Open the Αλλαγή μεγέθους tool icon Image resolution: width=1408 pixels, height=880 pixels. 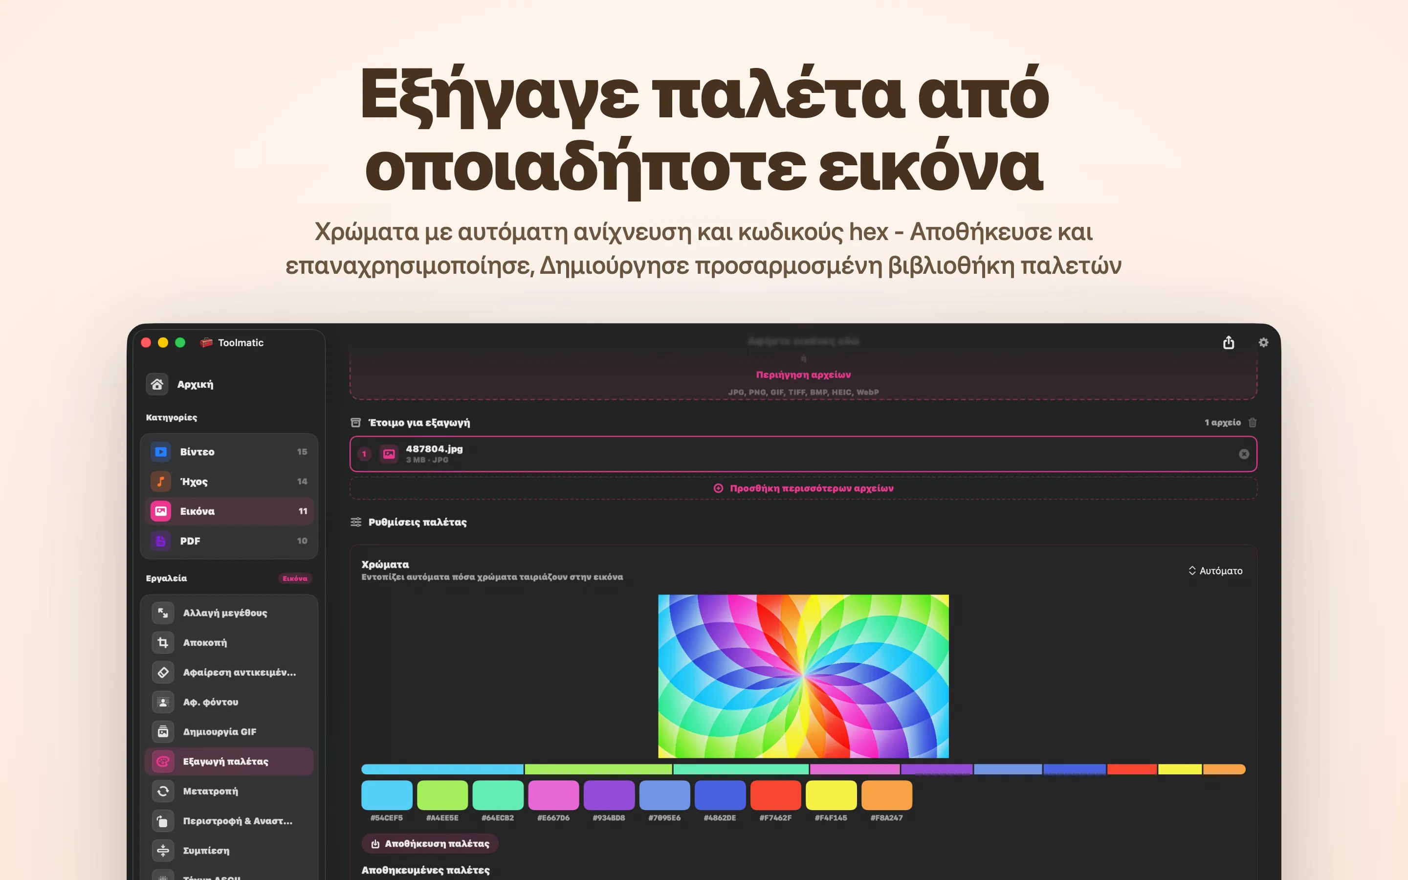(163, 613)
